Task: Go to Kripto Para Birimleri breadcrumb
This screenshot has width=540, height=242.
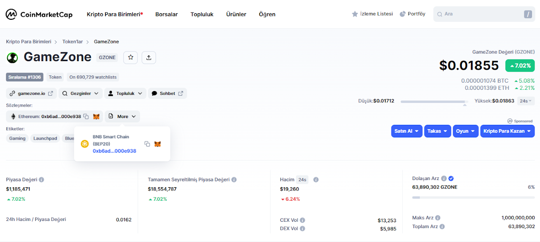Action: coord(29,42)
